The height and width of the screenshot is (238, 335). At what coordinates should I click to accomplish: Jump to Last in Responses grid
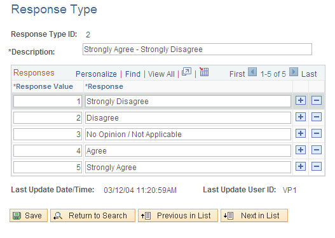(x=309, y=74)
